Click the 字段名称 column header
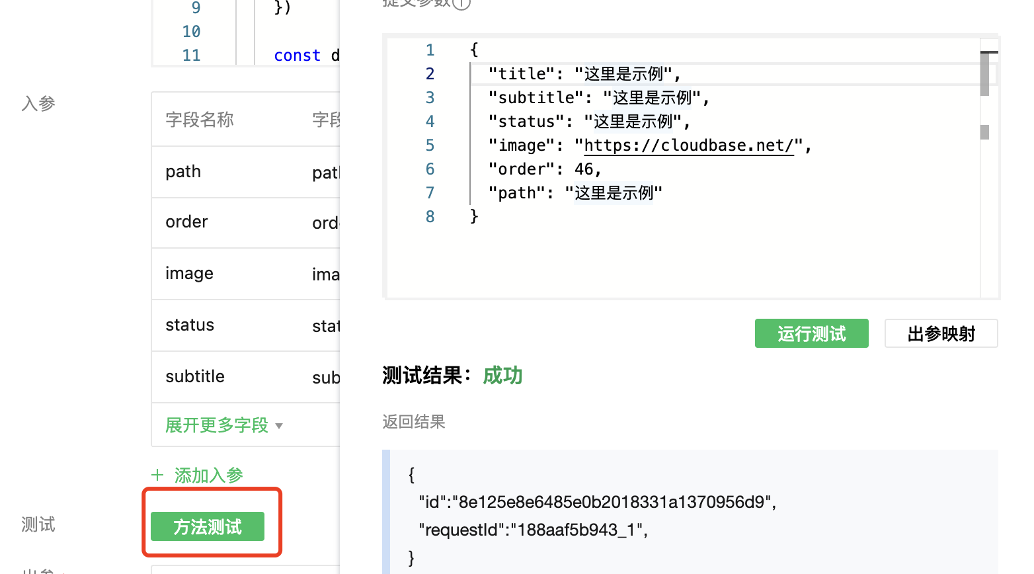The width and height of the screenshot is (1034, 574). pos(200,120)
